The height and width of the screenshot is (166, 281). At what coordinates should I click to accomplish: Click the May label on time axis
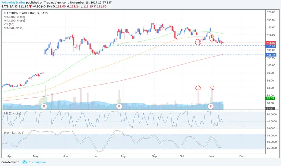[x=36, y=156]
